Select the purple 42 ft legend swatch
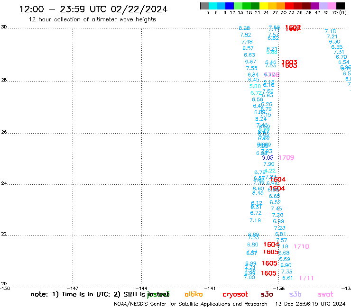 pos(315,6)
